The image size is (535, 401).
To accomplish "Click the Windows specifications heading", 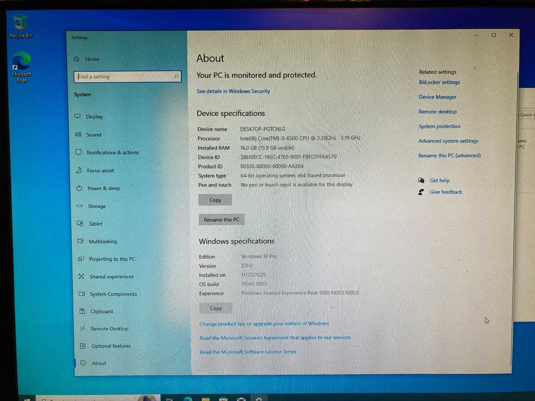I will (x=236, y=241).
